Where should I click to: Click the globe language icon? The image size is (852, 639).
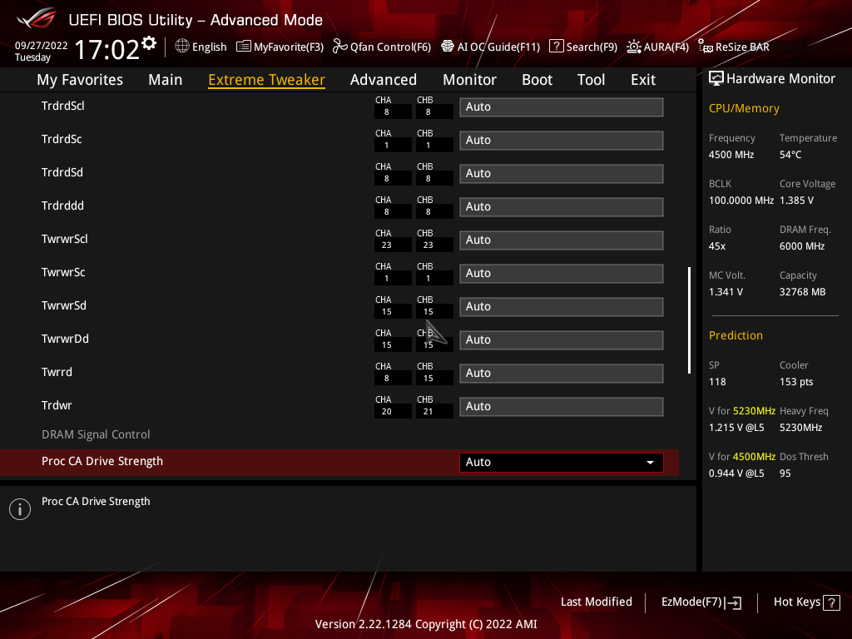point(182,47)
